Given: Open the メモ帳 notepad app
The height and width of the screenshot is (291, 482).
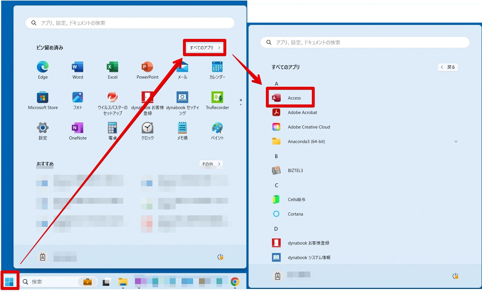Looking at the screenshot, I should coord(182,131).
